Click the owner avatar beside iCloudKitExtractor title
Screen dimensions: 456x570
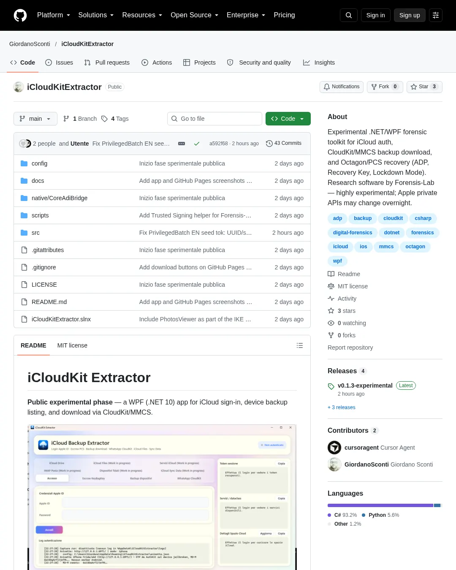click(19, 87)
